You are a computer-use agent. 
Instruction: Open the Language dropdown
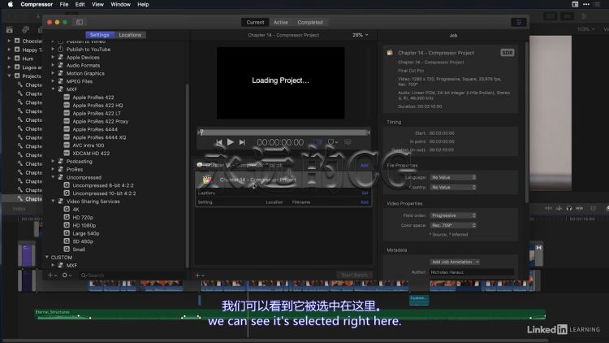[x=453, y=177]
